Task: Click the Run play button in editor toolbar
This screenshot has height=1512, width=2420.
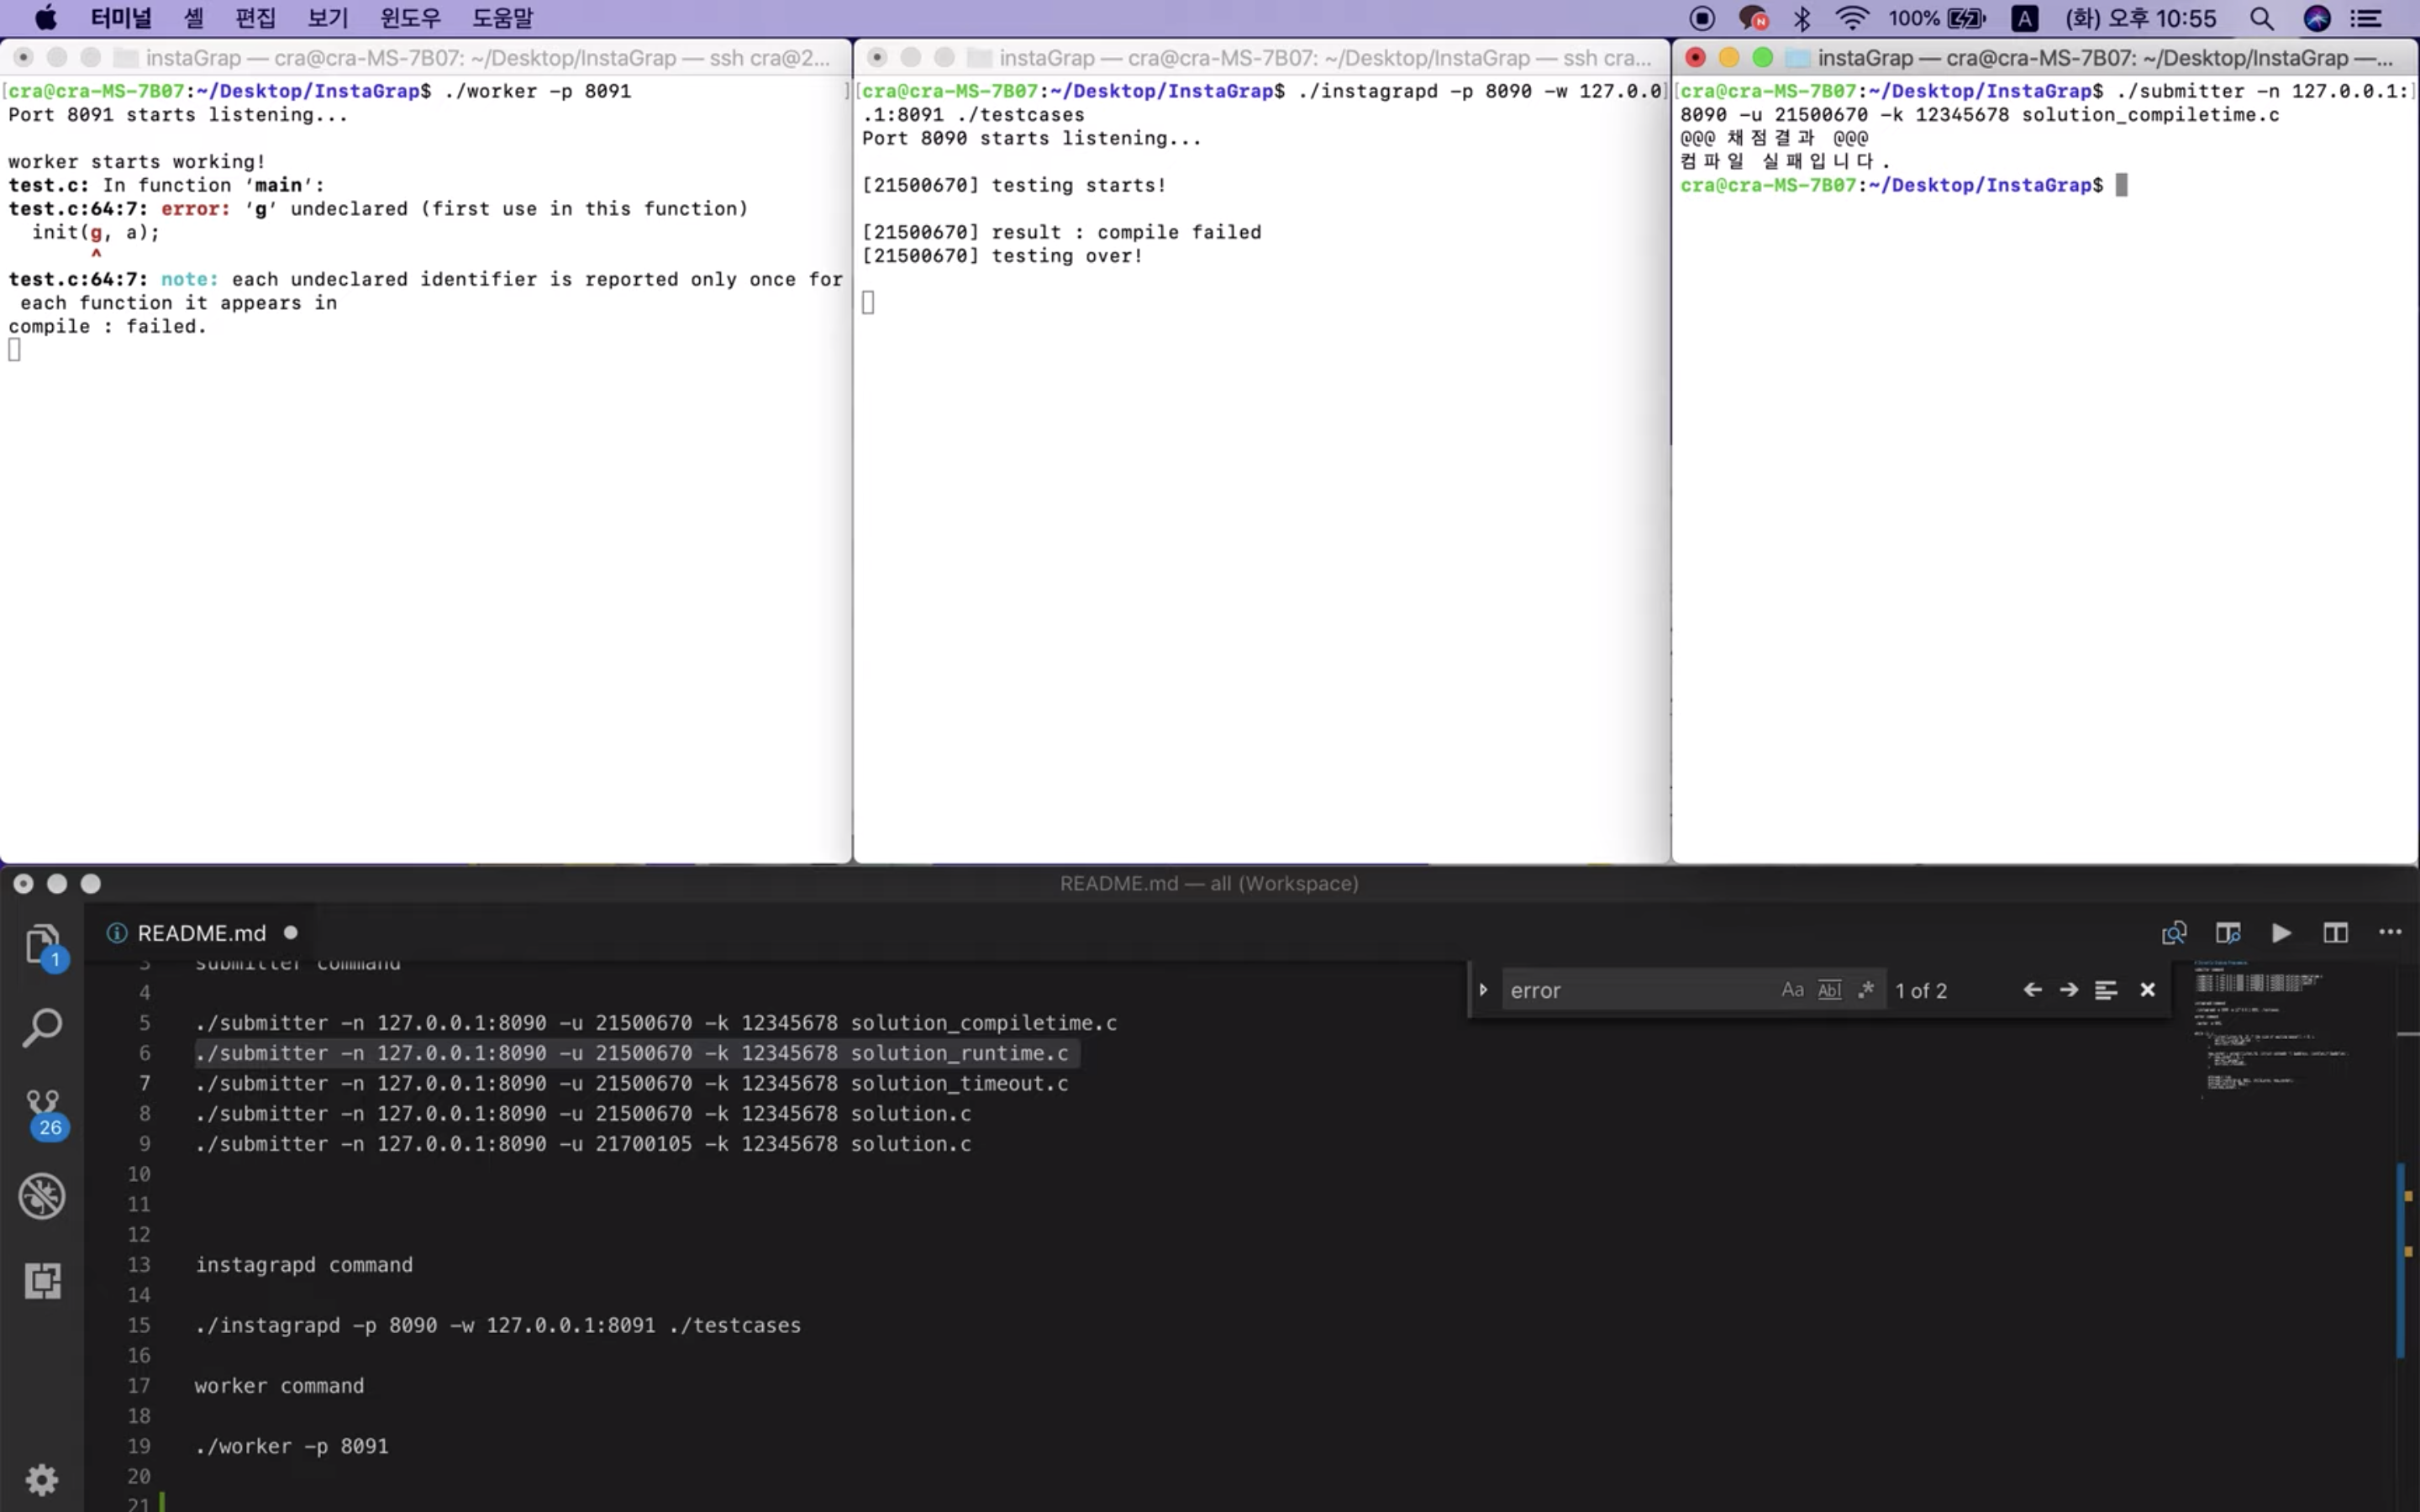Action: click(2281, 933)
